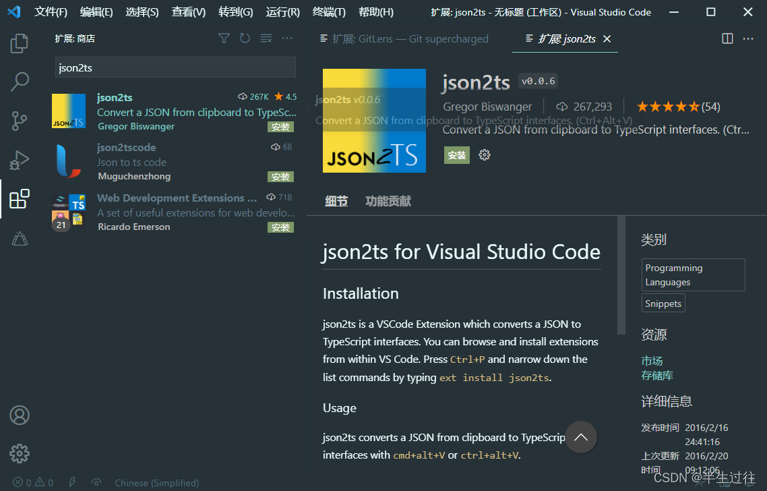Viewport: 767px width, 491px height.
Task: Filter extensions with the funnel icon
Action: point(224,38)
